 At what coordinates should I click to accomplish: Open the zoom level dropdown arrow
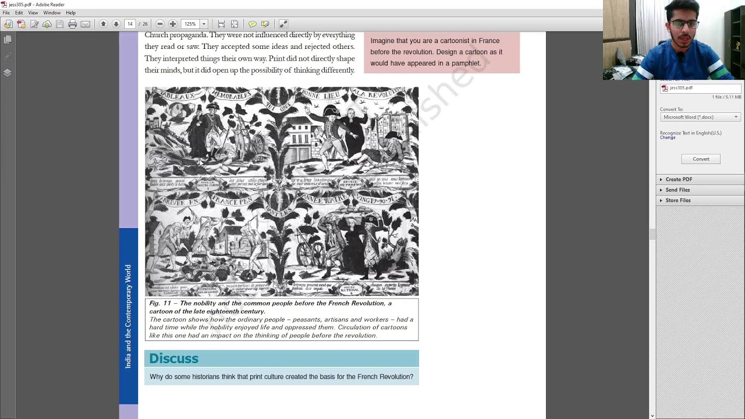[x=204, y=24]
